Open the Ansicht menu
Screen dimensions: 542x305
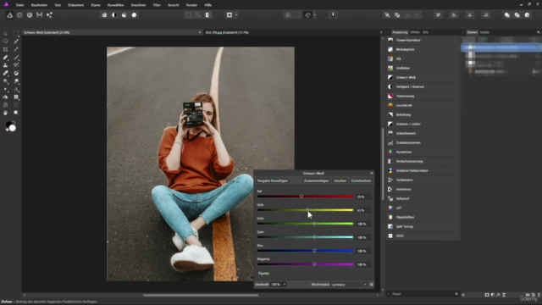pos(173,5)
